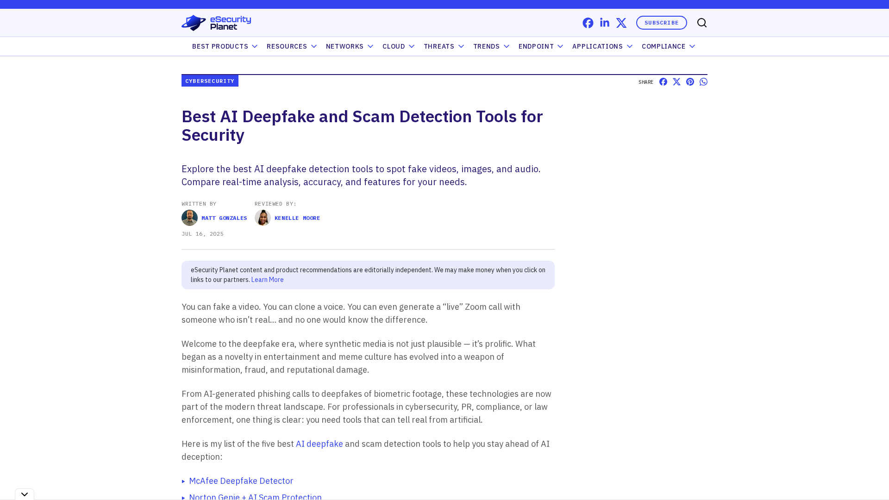
Task: Expand the Threats dropdown
Action: (x=444, y=46)
